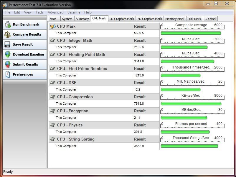
Task: Switch to the 3D Graphics Mark tab
Action: point(150,19)
